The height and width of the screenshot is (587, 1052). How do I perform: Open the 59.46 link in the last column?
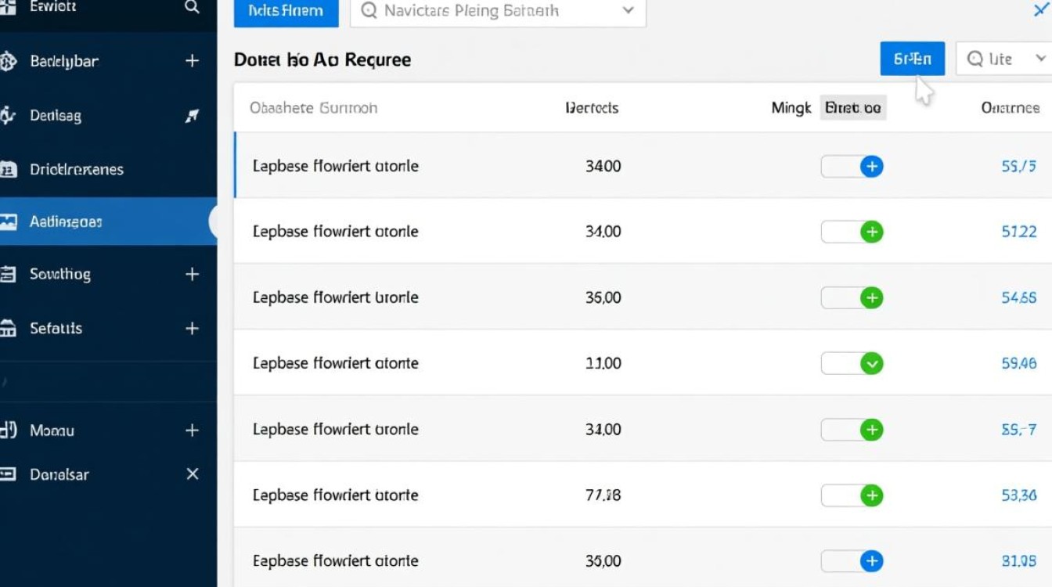point(1019,363)
